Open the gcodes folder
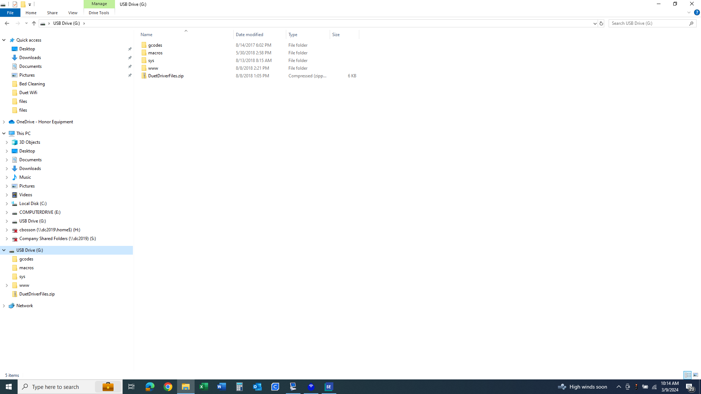701x394 pixels. coord(155,45)
